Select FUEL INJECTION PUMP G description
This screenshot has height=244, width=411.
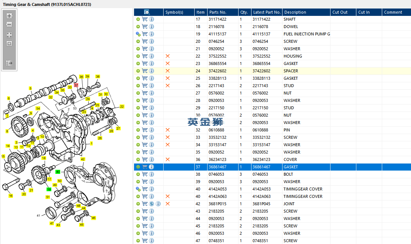point(306,34)
